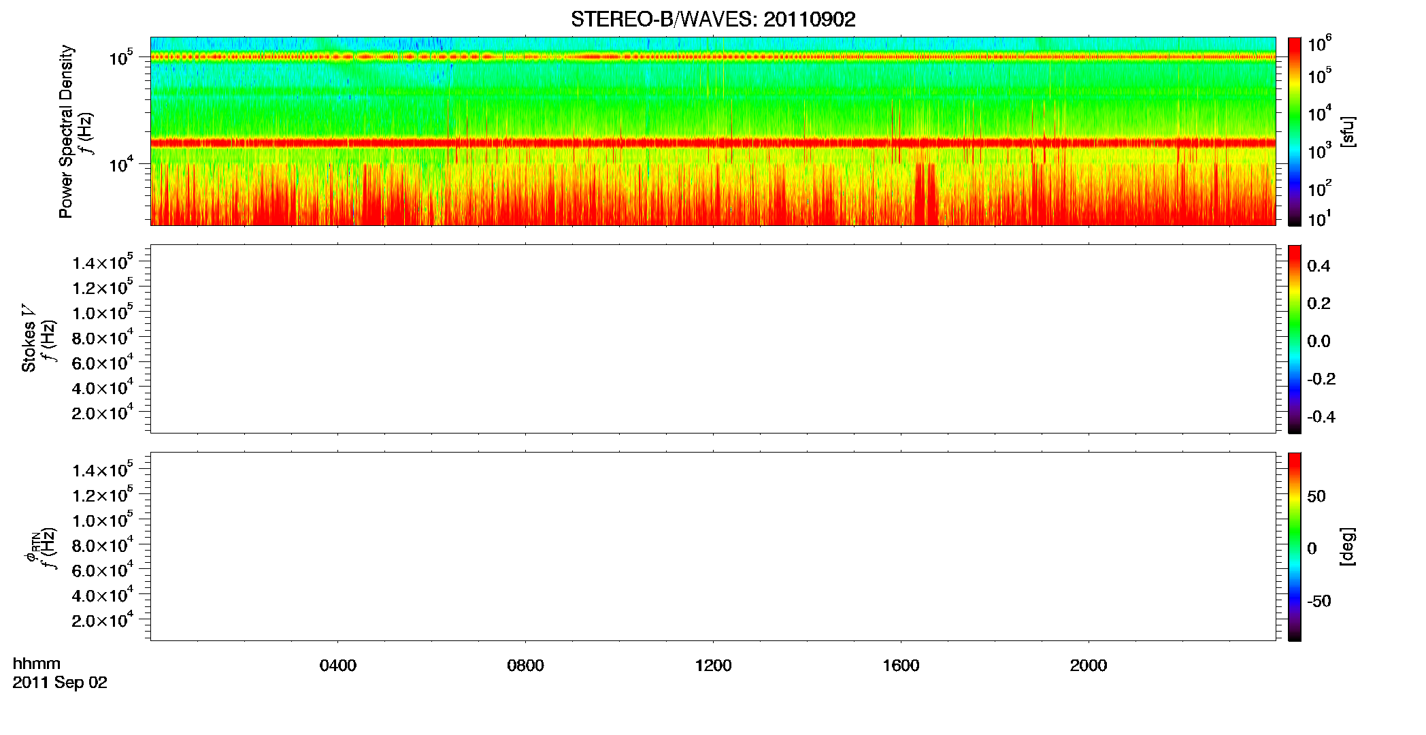This screenshot has width=1426, height=735.
Task: Click the STEREO-B/WAVES: 20110902 plot title
Action: 712,20
